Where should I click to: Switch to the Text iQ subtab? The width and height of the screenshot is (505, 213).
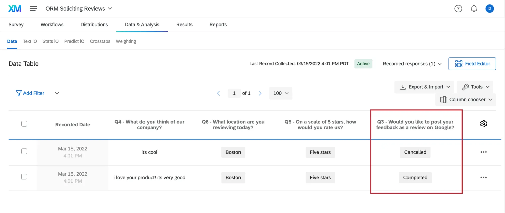30,41
